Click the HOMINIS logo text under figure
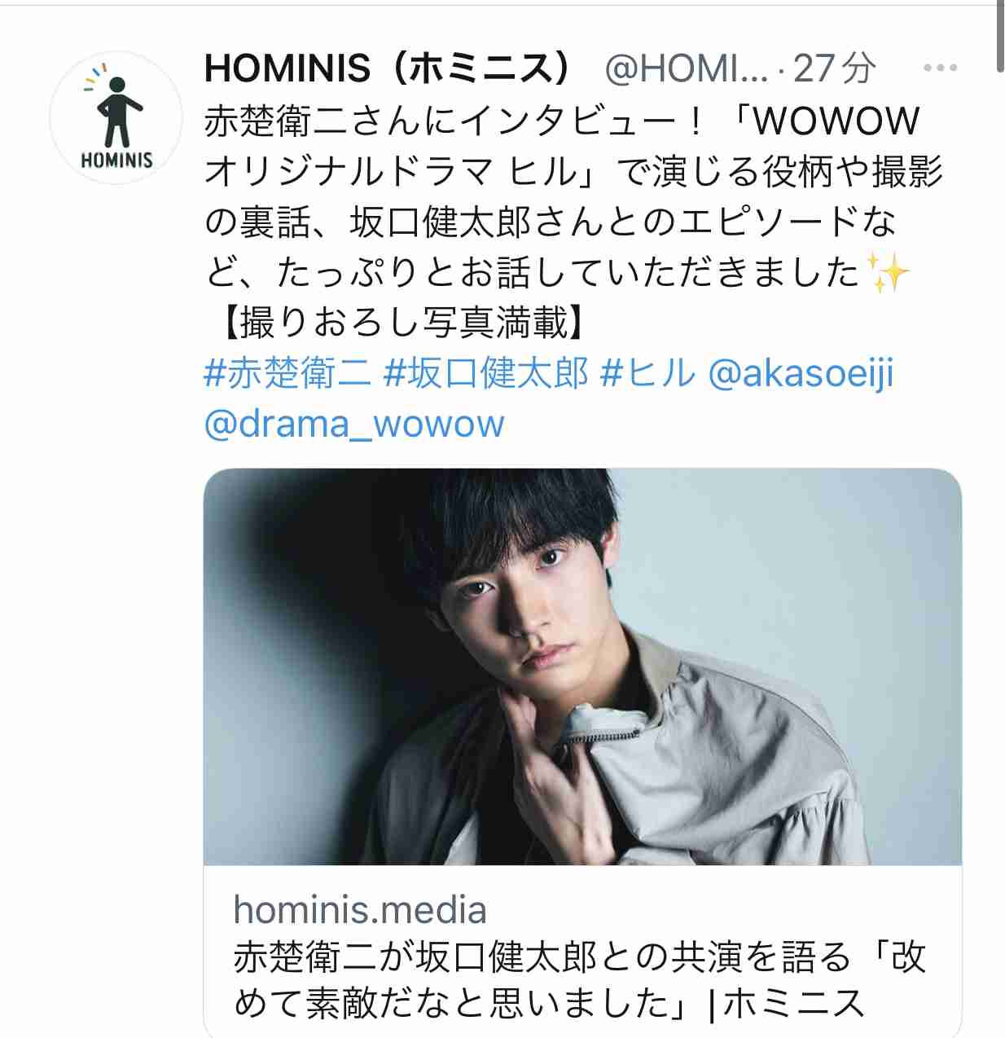Image resolution: width=1005 pixels, height=1038 pixels. (x=116, y=160)
